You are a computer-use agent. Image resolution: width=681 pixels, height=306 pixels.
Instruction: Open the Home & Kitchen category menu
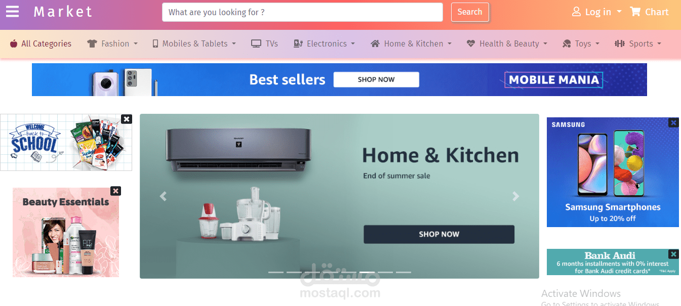click(411, 43)
